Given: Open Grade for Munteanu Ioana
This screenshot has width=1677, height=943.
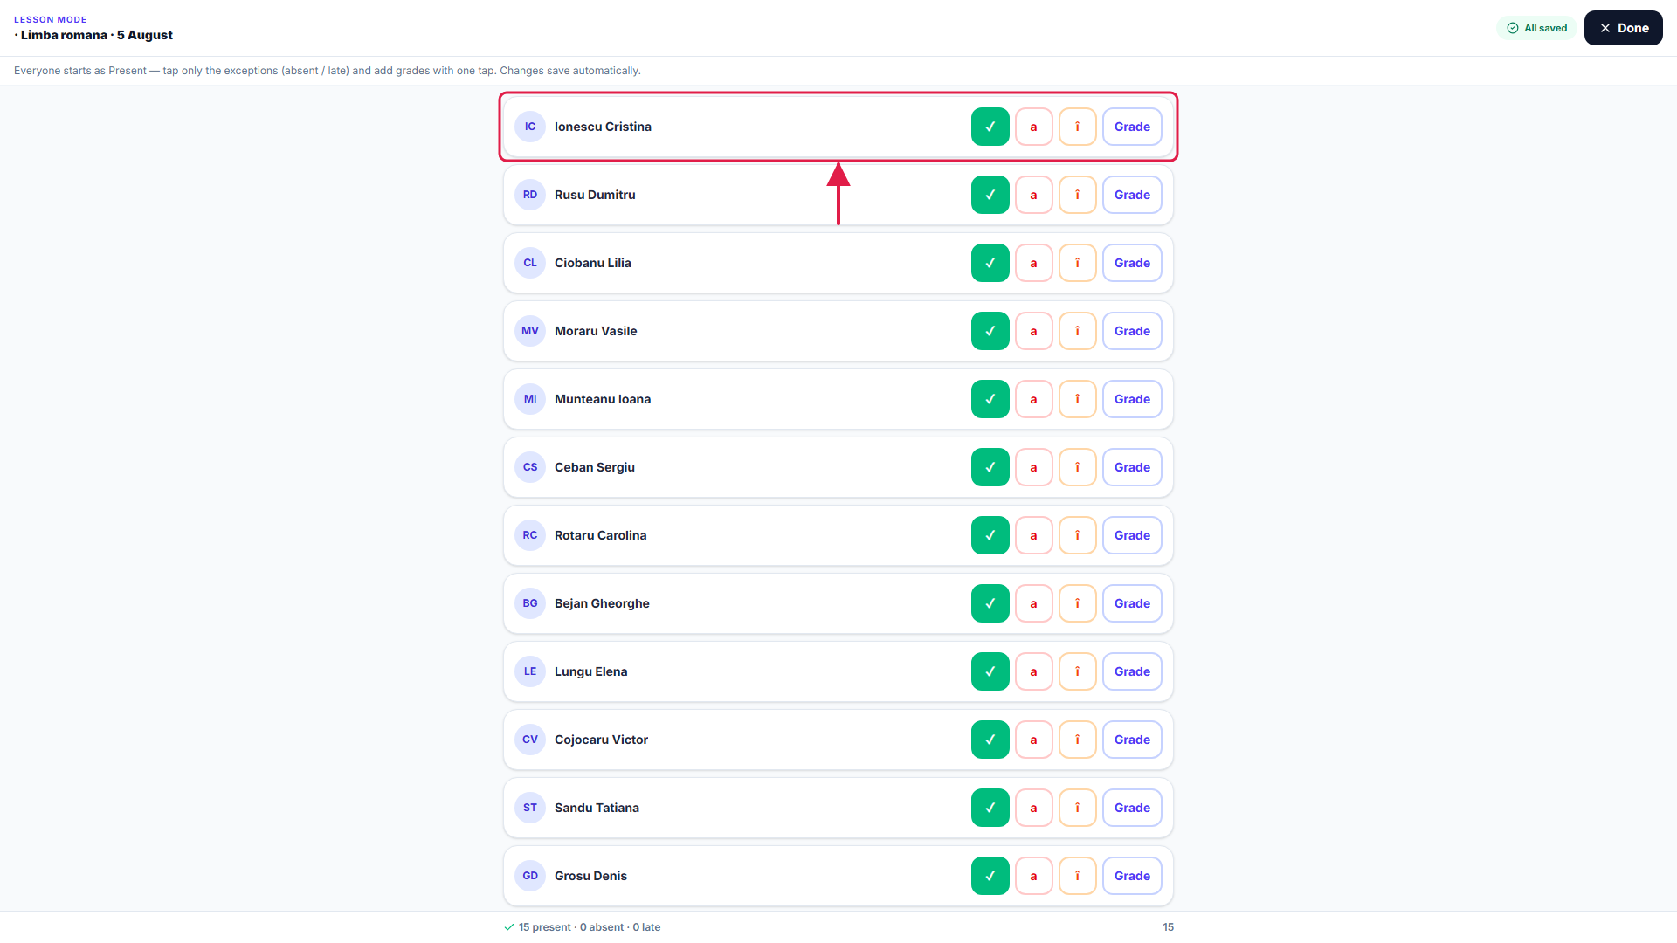Looking at the screenshot, I should point(1132,399).
